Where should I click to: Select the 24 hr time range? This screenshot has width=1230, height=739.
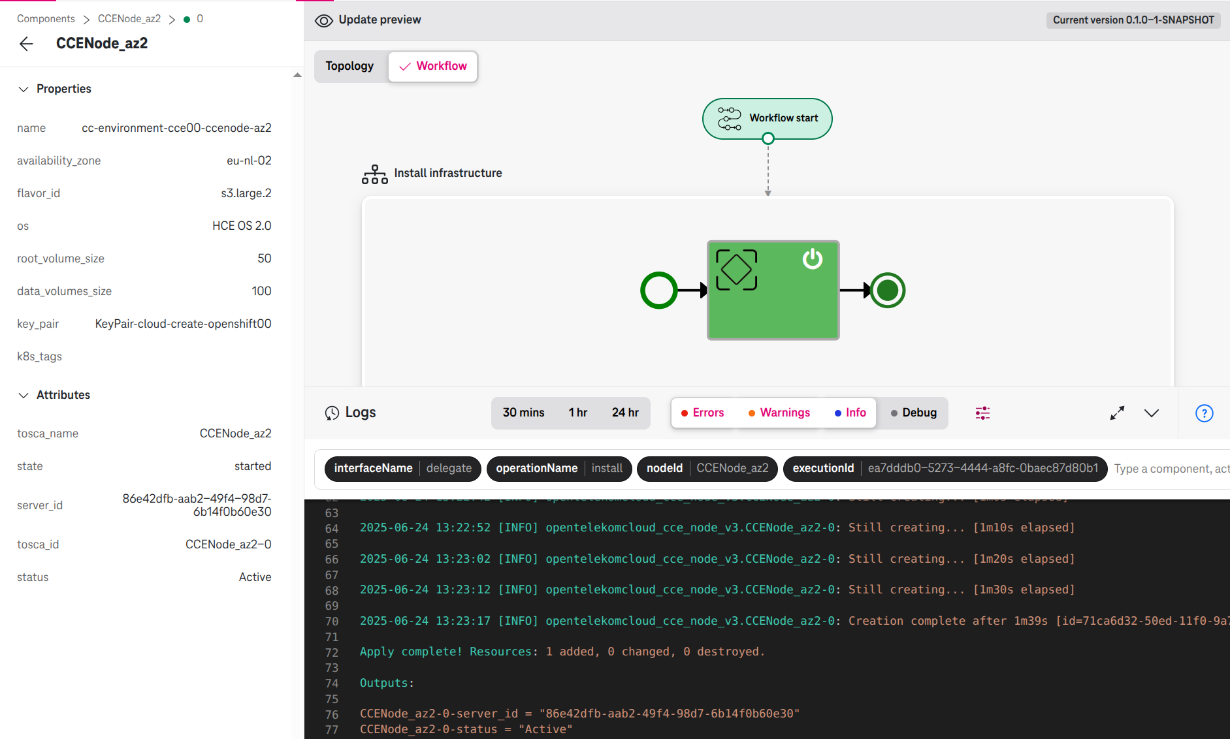(625, 413)
